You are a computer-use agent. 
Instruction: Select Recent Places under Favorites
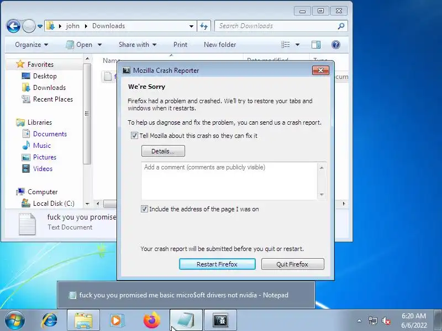pos(52,99)
